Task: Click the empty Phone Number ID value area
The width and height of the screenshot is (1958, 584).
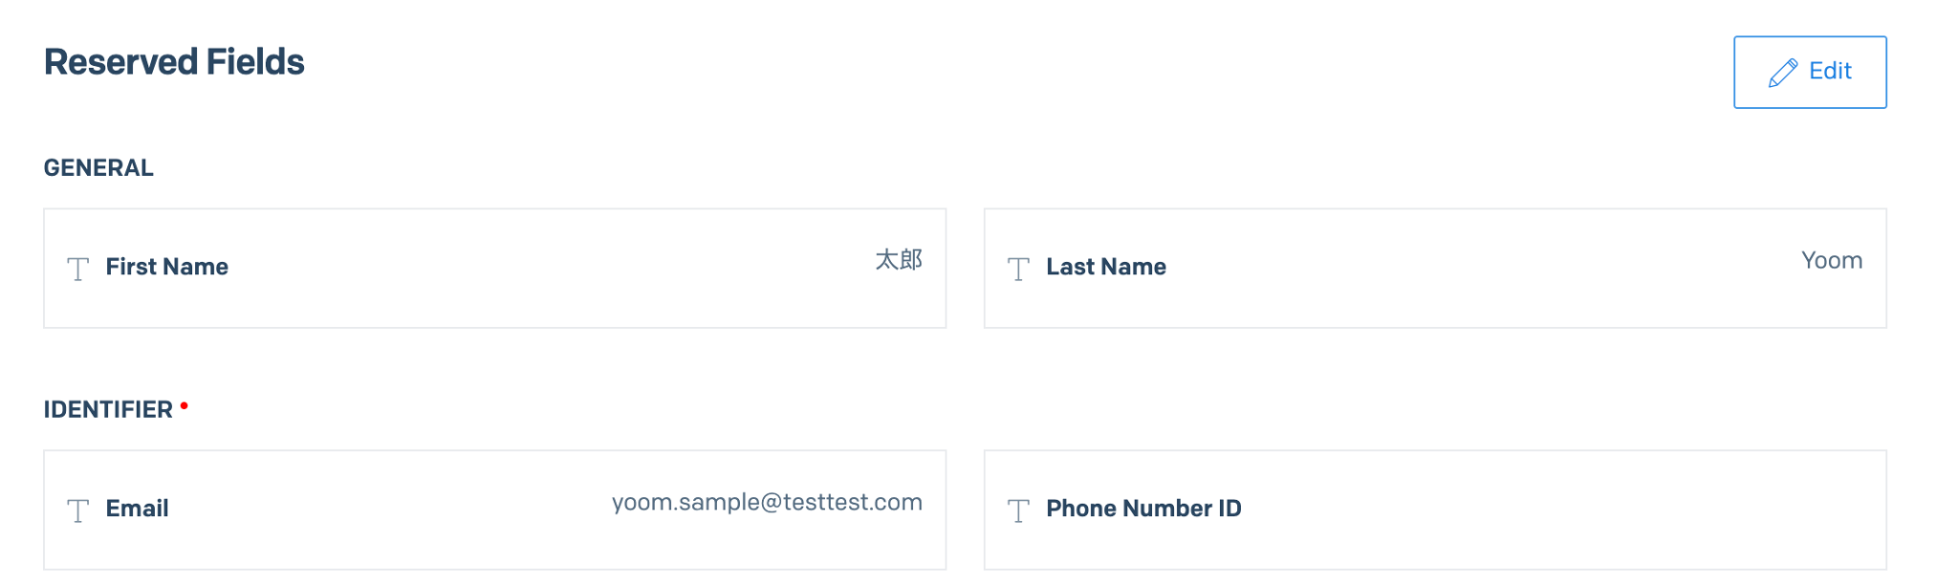Action: point(1625,508)
